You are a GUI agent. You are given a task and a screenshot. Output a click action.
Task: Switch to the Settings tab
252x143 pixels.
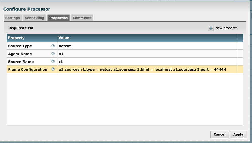click(x=12, y=18)
